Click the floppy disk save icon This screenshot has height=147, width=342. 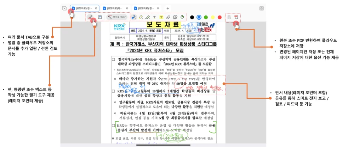pyautogui.click(x=229, y=17)
